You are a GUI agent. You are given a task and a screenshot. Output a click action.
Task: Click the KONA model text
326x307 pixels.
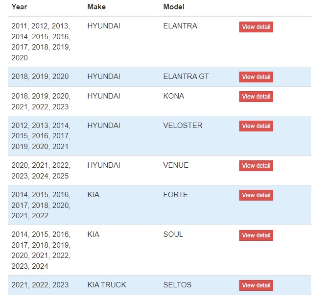click(x=174, y=96)
